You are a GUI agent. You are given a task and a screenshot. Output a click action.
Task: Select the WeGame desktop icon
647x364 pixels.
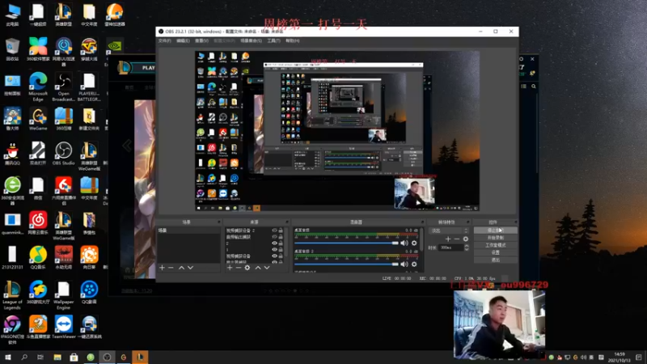pyautogui.click(x=38, y=119)
